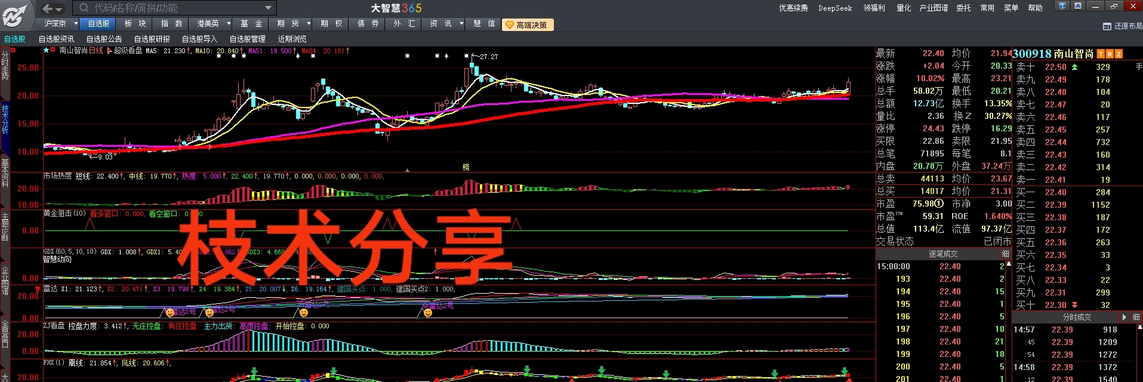
Task: Click the 榜 marker under the candlestick chart
Action: pyautogui.click(x=466, y=167)
